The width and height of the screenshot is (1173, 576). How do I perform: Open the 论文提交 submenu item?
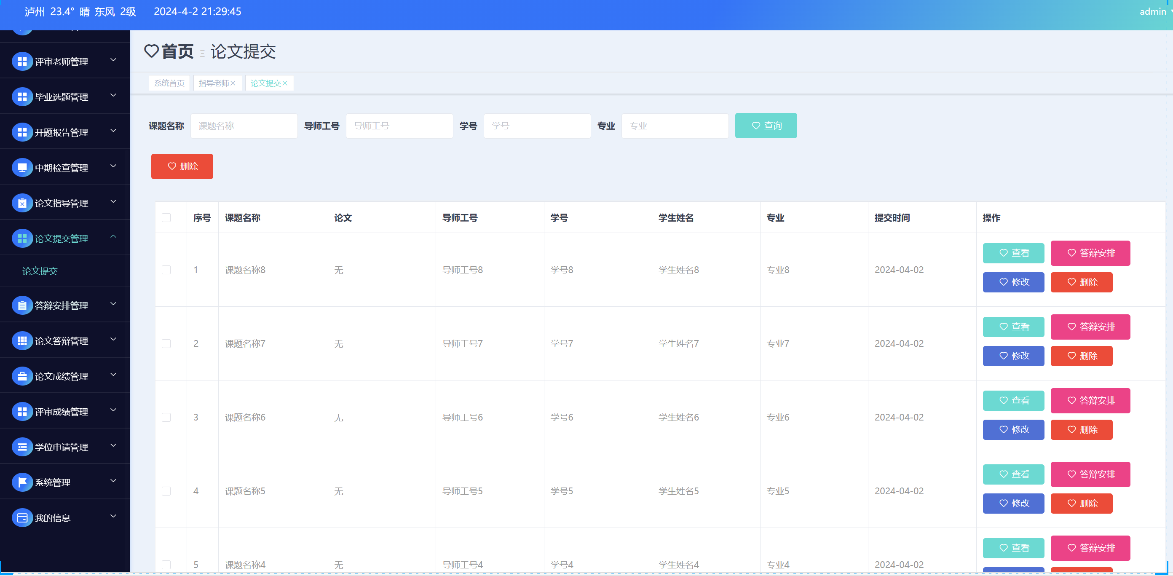pos(40,271)
